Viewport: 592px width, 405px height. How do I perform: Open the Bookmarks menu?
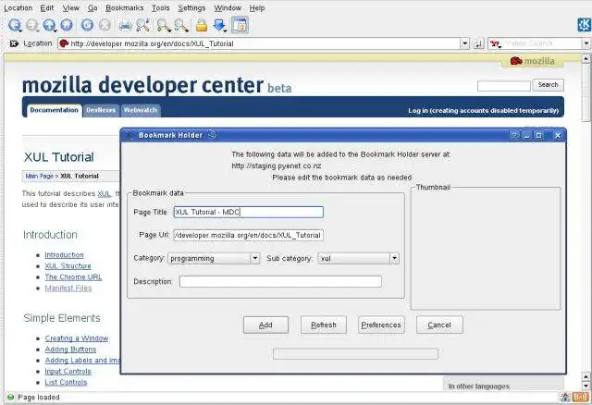coord(125,8)
